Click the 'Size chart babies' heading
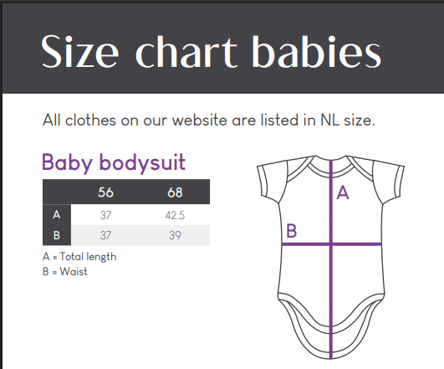Screen dimensions: 444x369 [211, 52]
